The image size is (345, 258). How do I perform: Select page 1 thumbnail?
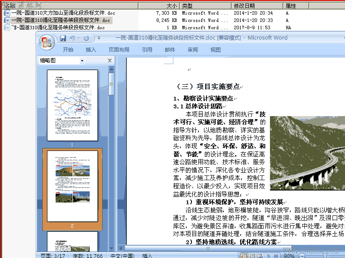click(72, 105)
